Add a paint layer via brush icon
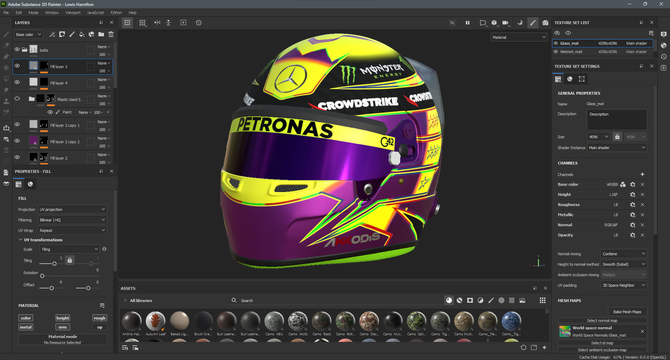670x360 pixels. coord(72,34)
